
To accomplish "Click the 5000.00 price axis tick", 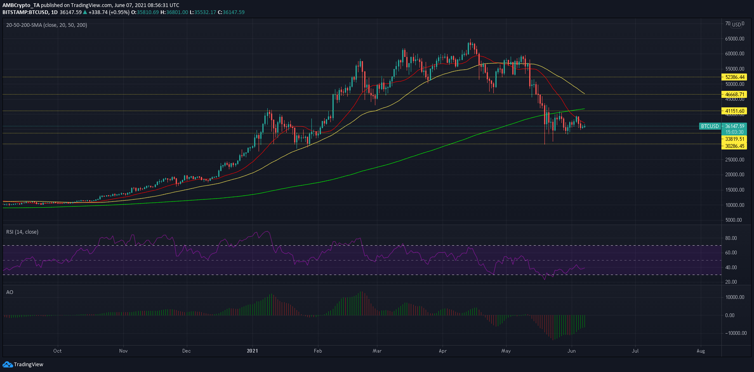I will click(734, 220).
